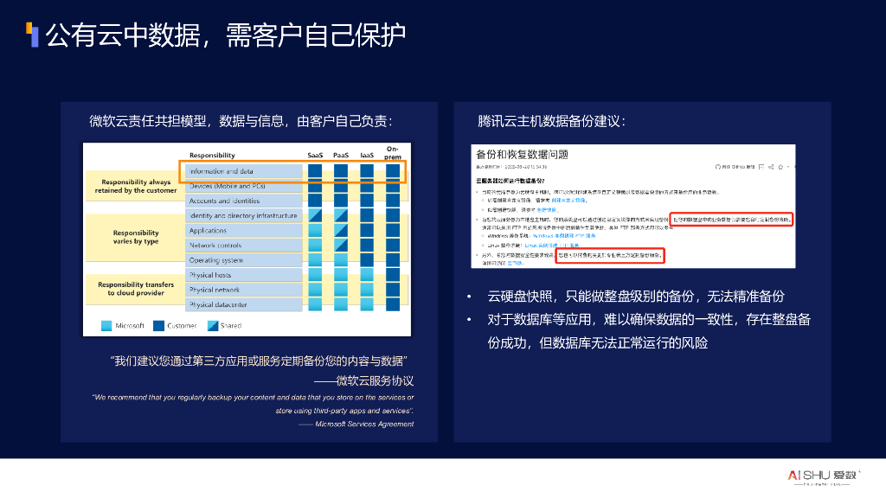The image size is (886, 498).
Task: Click 'Responsibility always retained by the customer'
Action: (x=136, y=187)
